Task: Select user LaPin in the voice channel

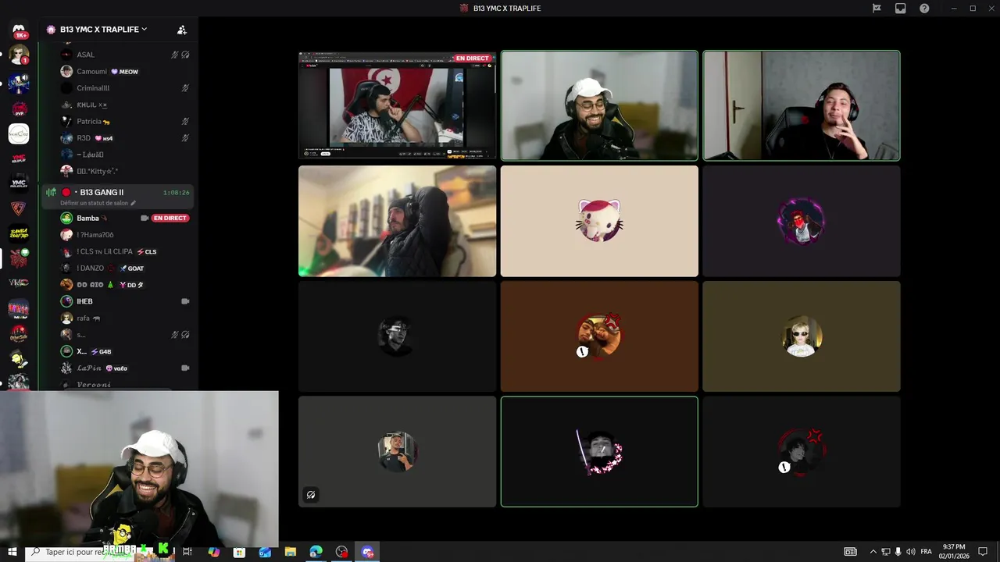Action: tap(89, 368)
